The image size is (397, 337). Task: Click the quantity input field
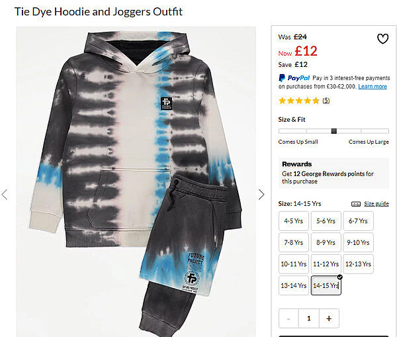tap(308, 318)
